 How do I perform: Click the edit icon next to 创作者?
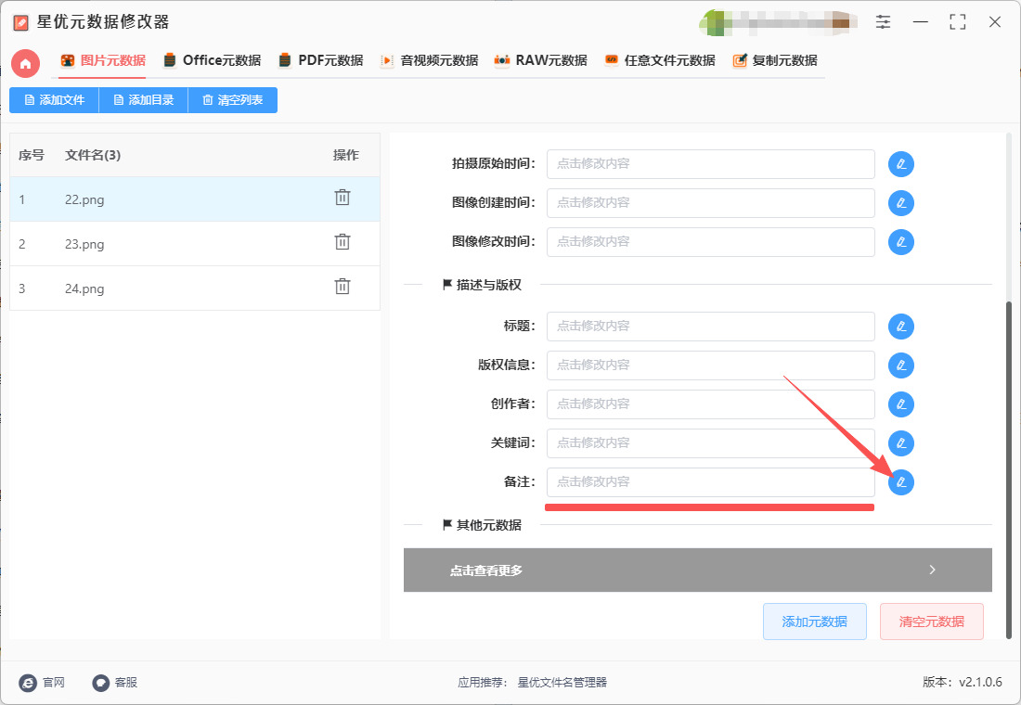(x=901, y=404)
